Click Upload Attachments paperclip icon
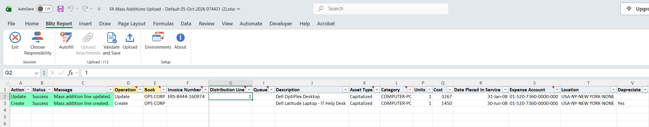649x127 pixels. coord(88,38)
